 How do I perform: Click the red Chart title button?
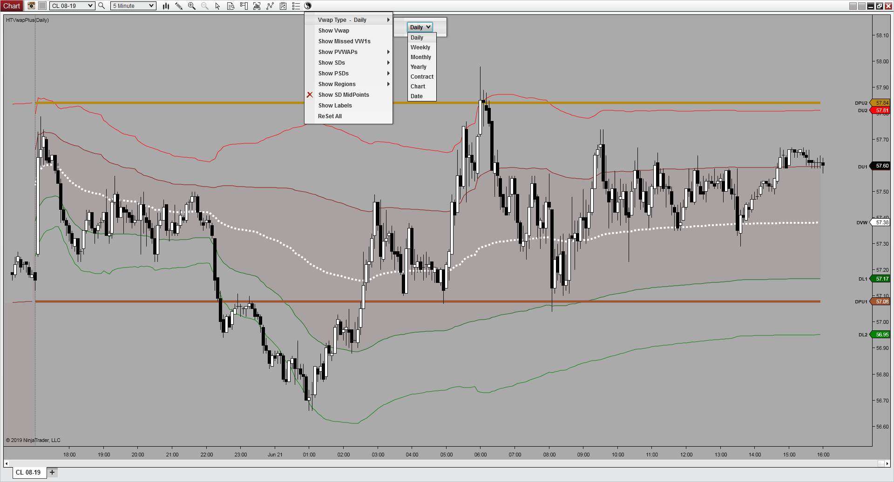12,6
